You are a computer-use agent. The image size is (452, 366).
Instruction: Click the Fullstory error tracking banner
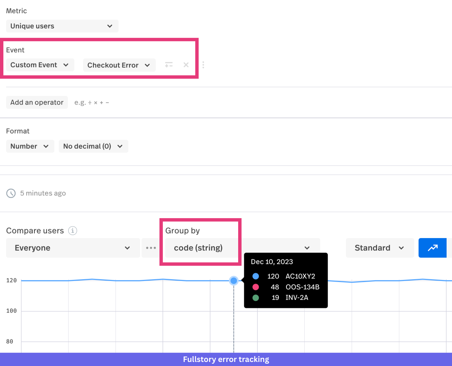pos(226,359)
